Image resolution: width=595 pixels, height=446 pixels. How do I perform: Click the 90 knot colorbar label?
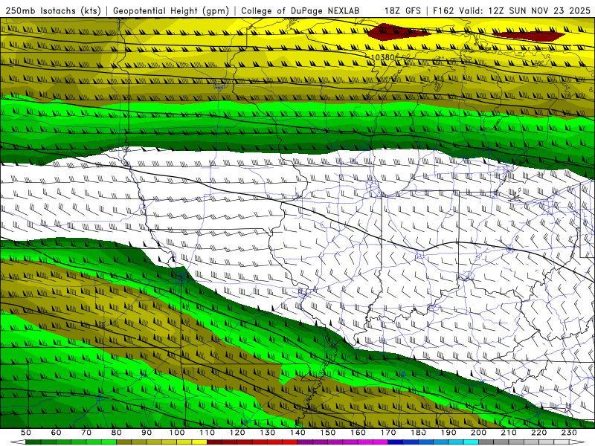click(x=147, y=433)
